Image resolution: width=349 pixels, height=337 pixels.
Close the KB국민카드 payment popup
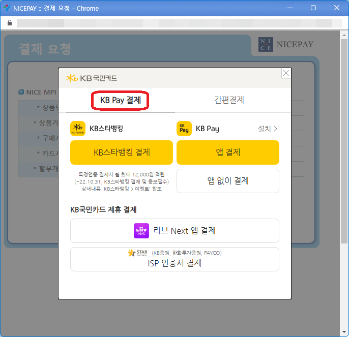[286, 73]
